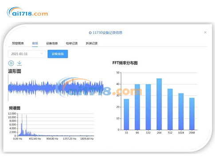Click the 264 bar in the FFT chart

(x=159, y=104)
